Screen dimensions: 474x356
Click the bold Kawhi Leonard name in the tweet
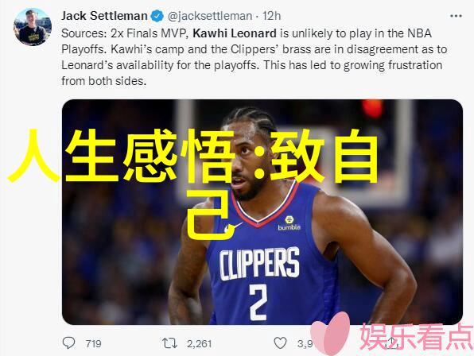(235, 33)
